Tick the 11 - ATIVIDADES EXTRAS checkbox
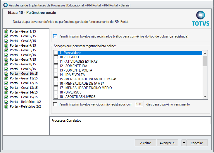 (56, 62)
